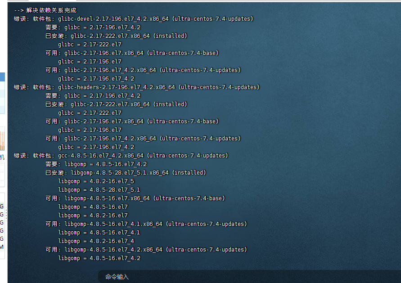Click "已安装：libgomp-4.8.5-28.el7_5.1.x86_64 (installed)"
Screen dimensions: 401x283
pyautogui.click(x=126, y=173)
